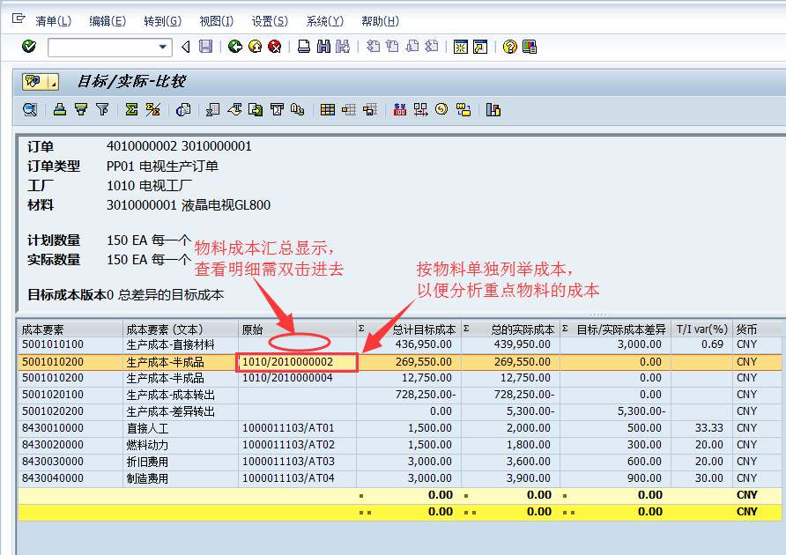Click the green Enter checkmark icon

click(29, 47)
